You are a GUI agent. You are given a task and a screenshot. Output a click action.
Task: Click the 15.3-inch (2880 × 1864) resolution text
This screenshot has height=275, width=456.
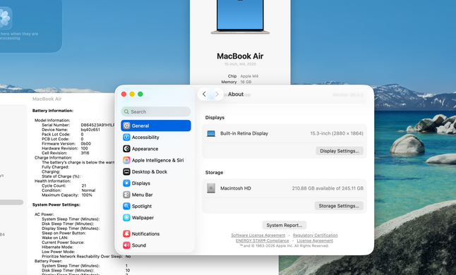click(337, 133)
